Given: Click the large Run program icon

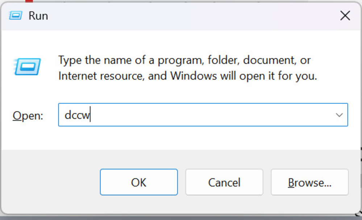Looking at the screenshot, I should pyautogui.click(x=28, y=67).
